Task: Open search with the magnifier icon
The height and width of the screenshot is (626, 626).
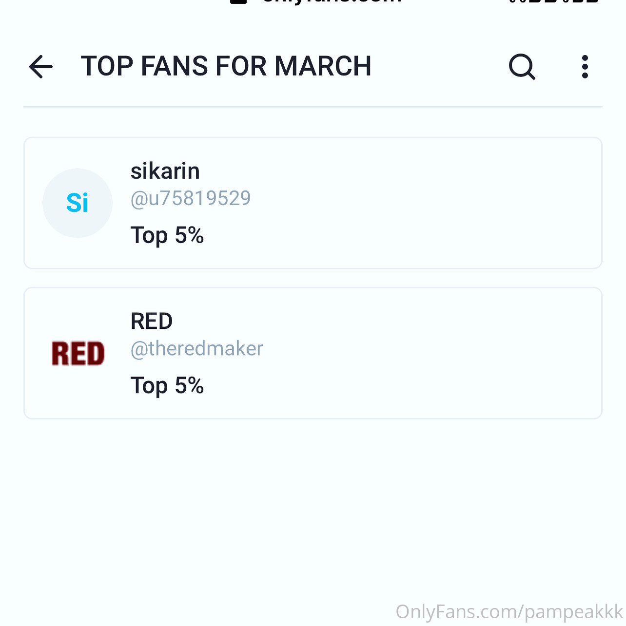Action: [x=522, y=67]
